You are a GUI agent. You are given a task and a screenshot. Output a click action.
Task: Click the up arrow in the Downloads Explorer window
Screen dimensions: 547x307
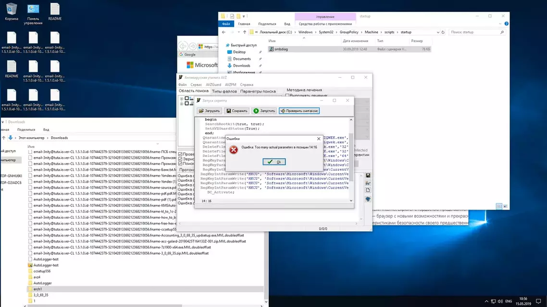click(3, 138)
